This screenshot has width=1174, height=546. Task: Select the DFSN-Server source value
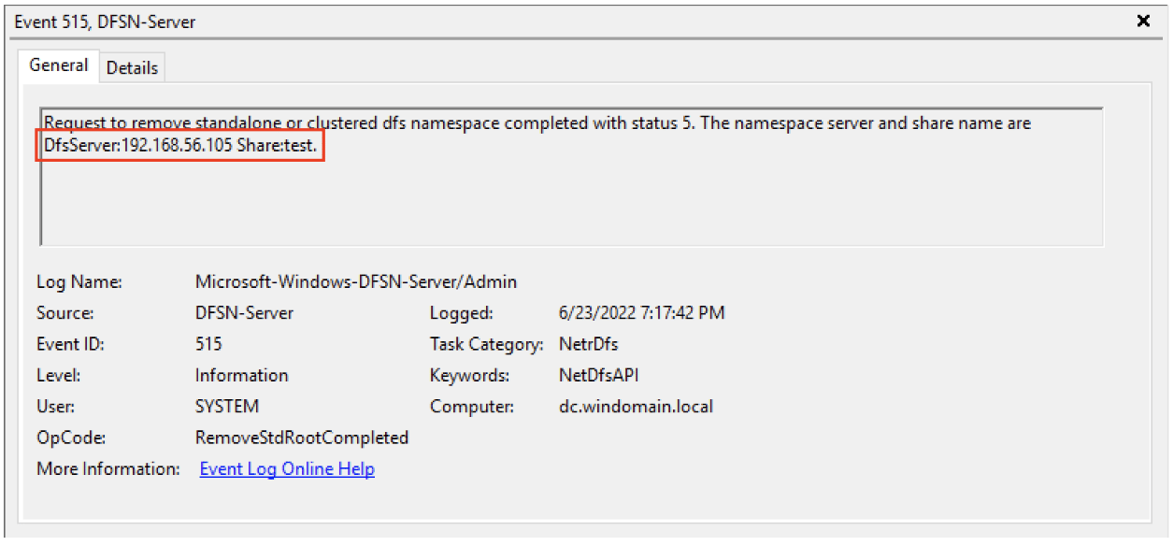[x=244, y=313]
